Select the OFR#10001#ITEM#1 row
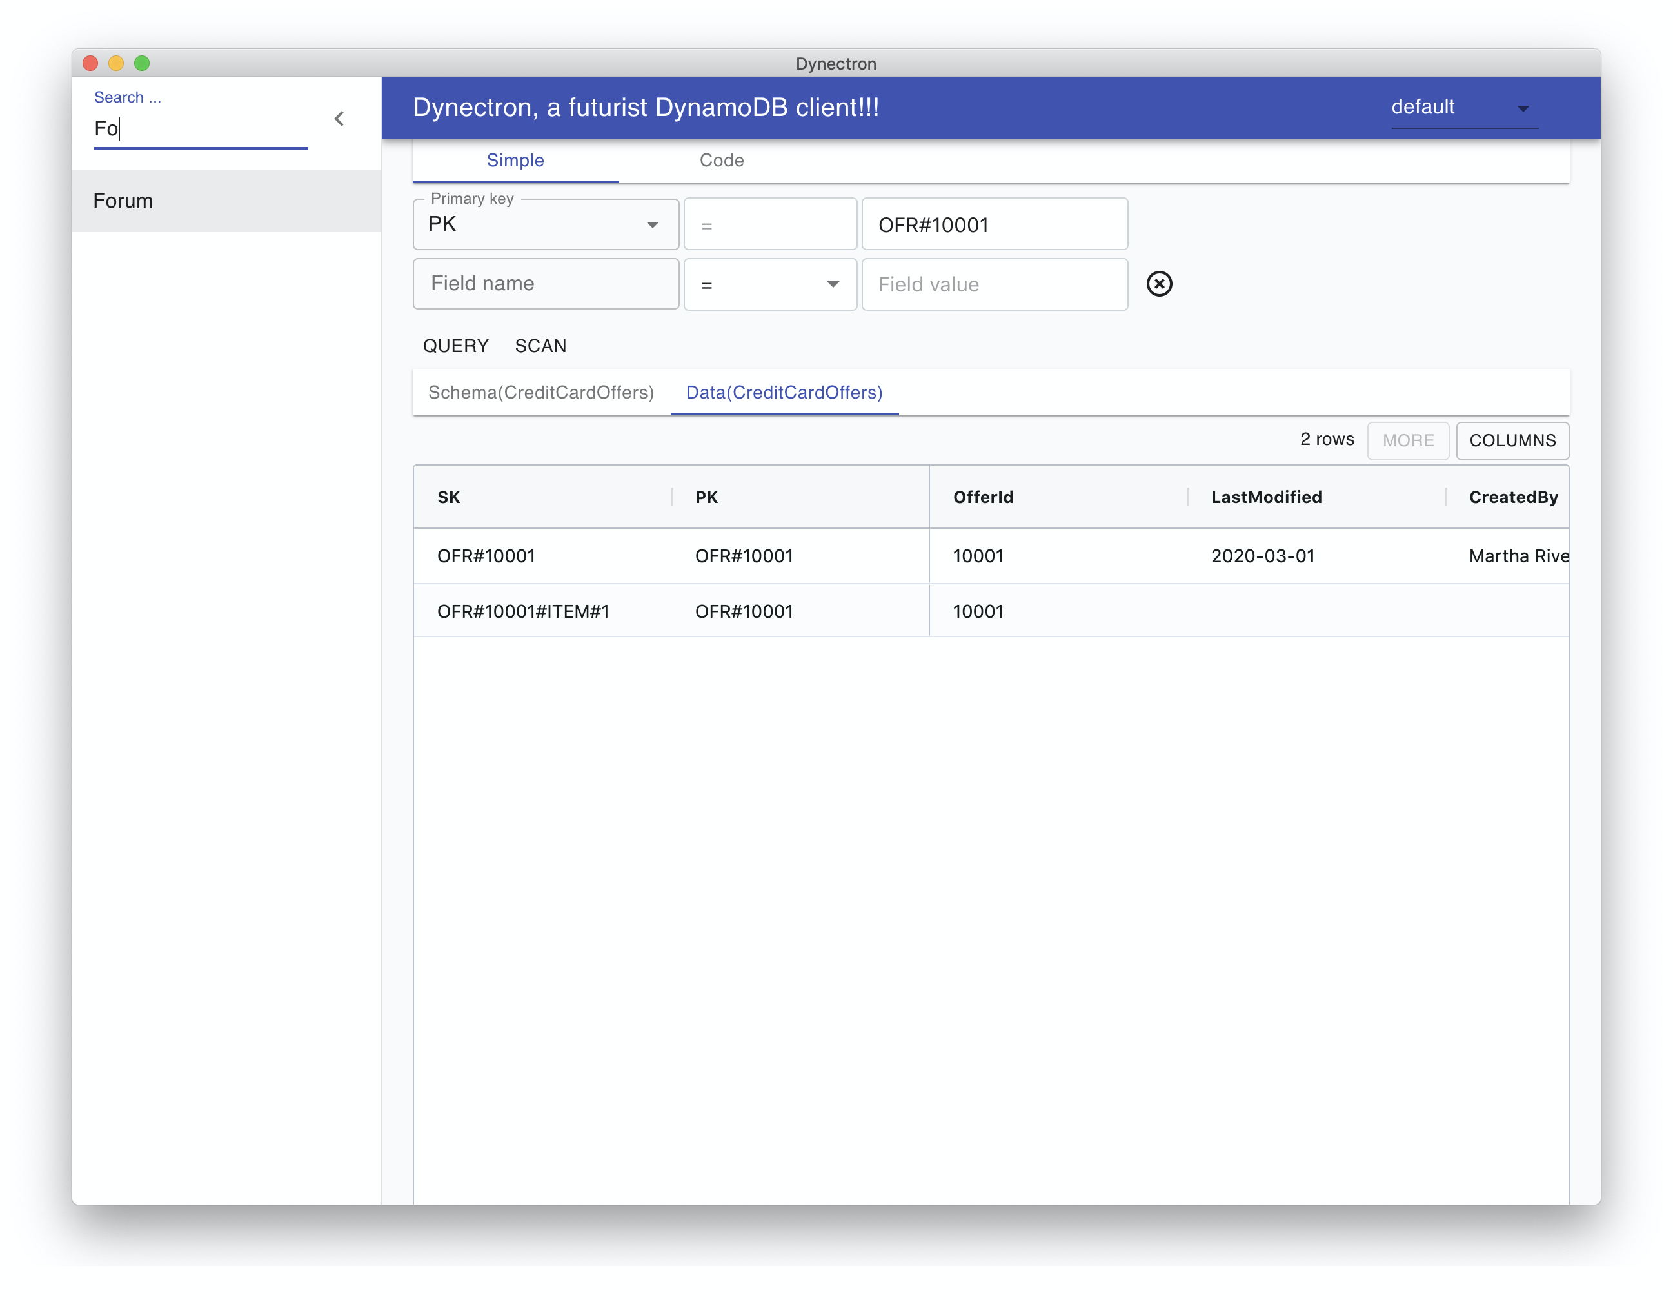 pyautogui.click(x=522, y=611)
